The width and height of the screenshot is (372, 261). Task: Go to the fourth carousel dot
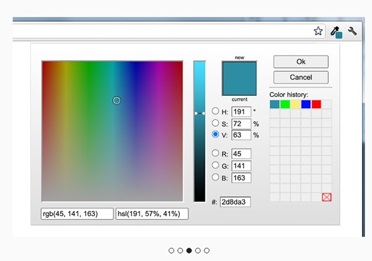198,250
